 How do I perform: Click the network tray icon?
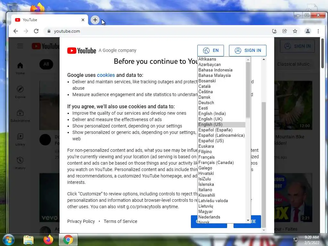coord(296,240)
